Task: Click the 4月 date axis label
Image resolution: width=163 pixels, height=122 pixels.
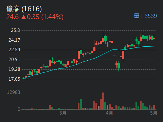Action: 109,113
